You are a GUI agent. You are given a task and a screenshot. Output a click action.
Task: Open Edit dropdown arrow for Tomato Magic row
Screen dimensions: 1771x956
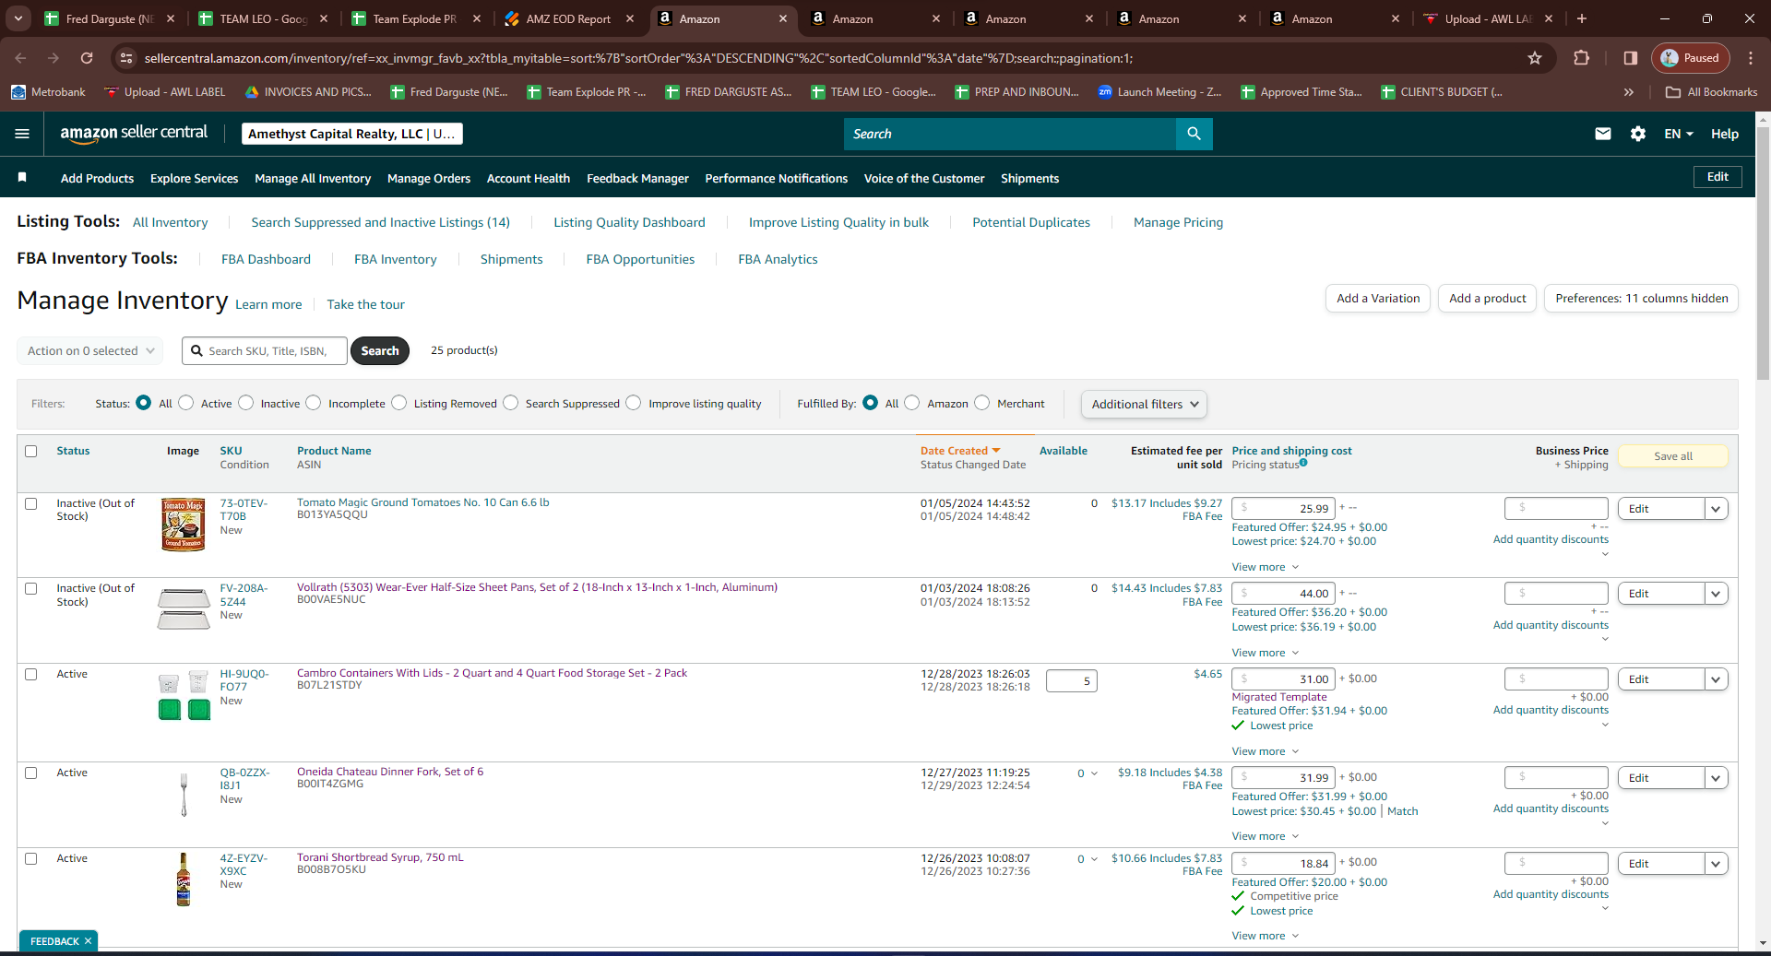tap(1716, 509)
